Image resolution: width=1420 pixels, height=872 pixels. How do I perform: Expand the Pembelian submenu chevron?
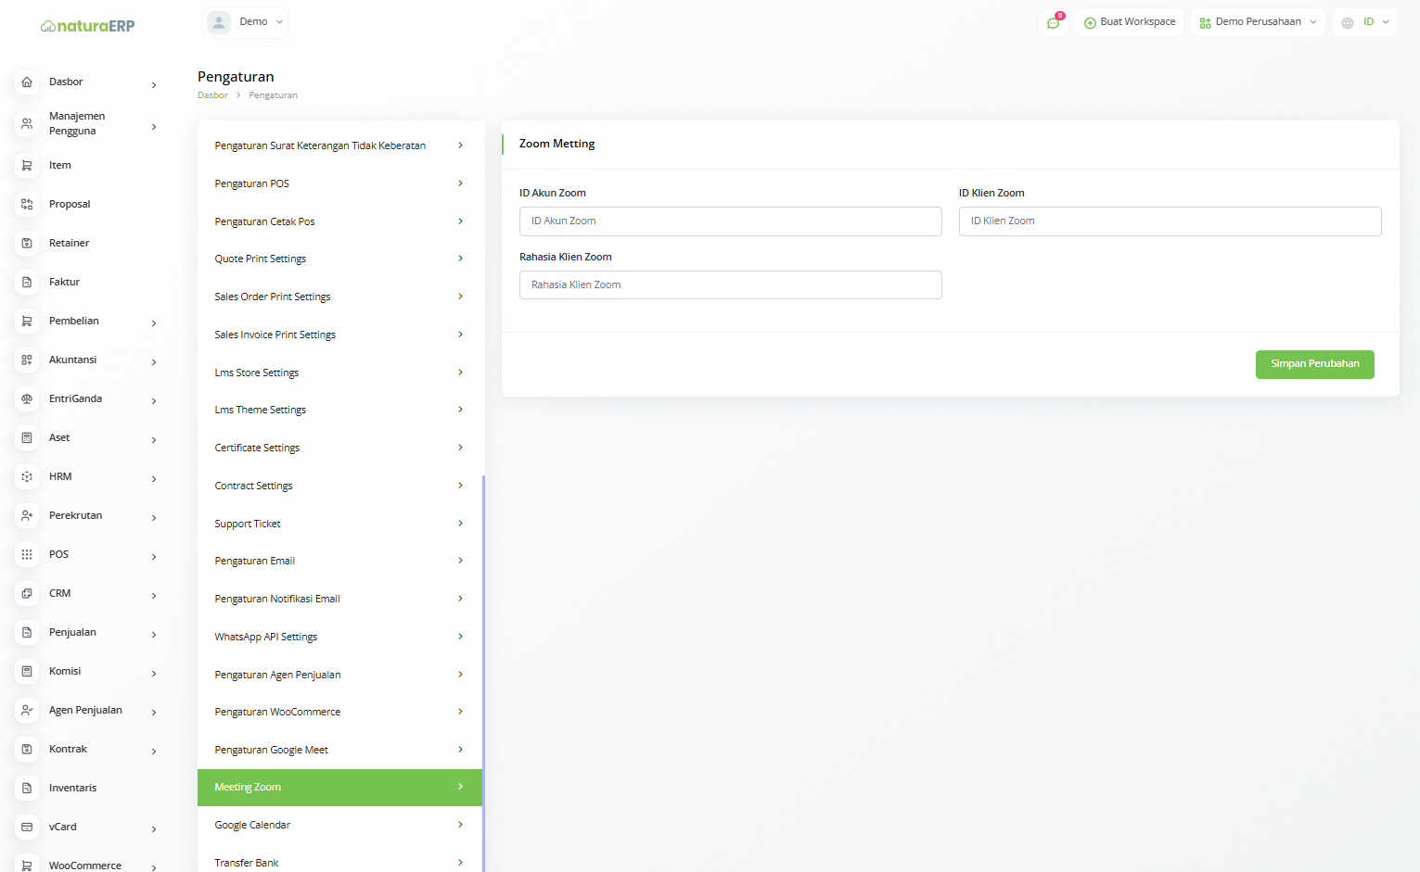[154, 323]
